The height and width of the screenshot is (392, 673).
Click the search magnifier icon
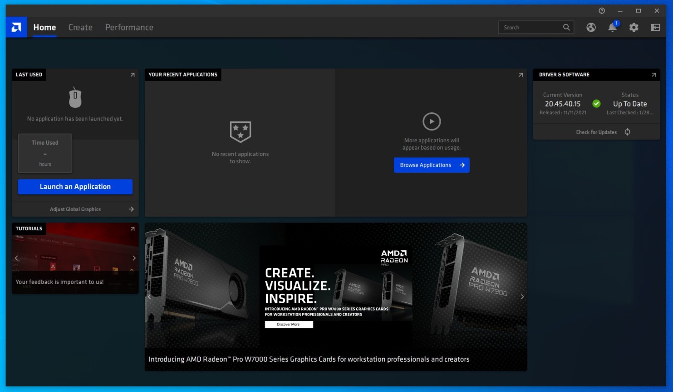pos(566,27)
